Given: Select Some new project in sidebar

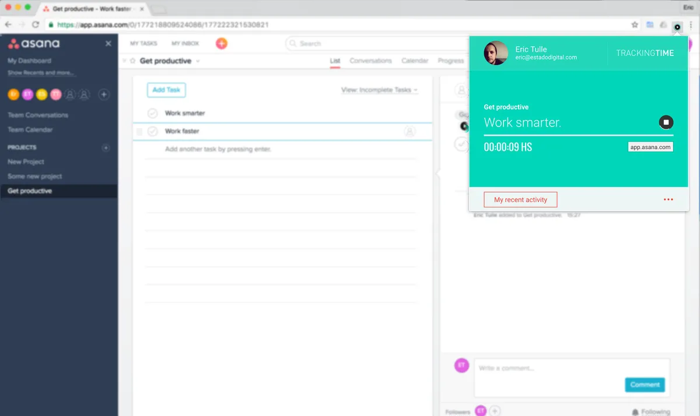Looking at the screenshot, I should point(34,177).
